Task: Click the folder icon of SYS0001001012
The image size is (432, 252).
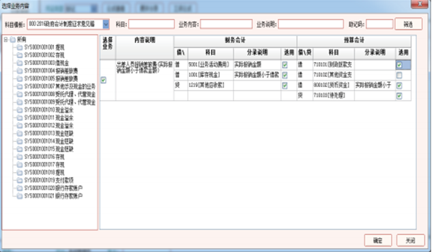Action: [x=20, y=126]
